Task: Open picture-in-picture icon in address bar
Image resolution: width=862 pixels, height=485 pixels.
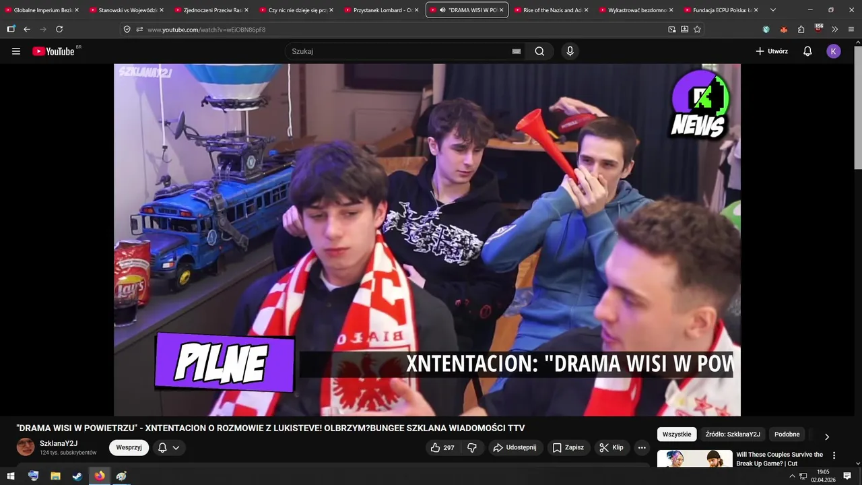Action: click(672, 29)
